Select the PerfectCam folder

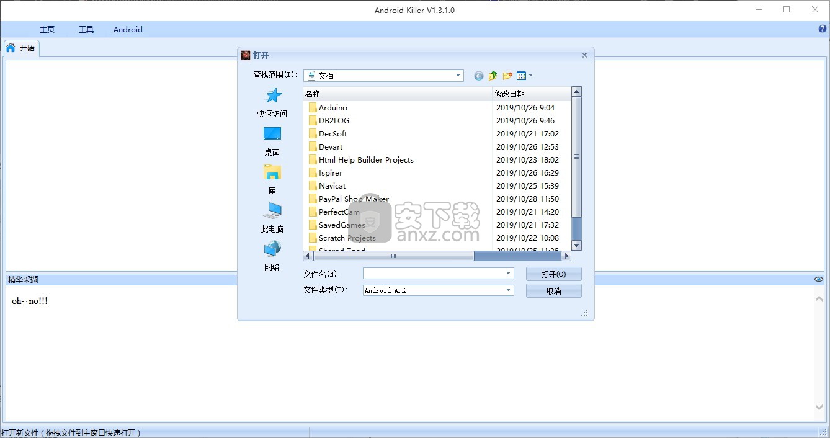(x=339, y=212)
